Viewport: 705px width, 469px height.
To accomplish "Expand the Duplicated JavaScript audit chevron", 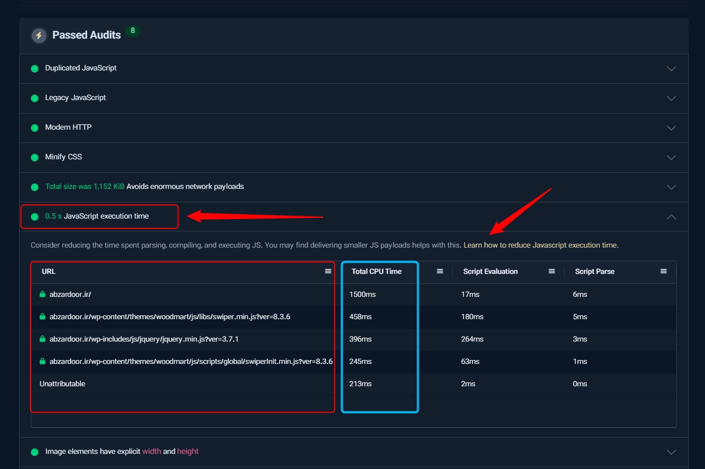I will pyautogui.click(x=671, y=68).
